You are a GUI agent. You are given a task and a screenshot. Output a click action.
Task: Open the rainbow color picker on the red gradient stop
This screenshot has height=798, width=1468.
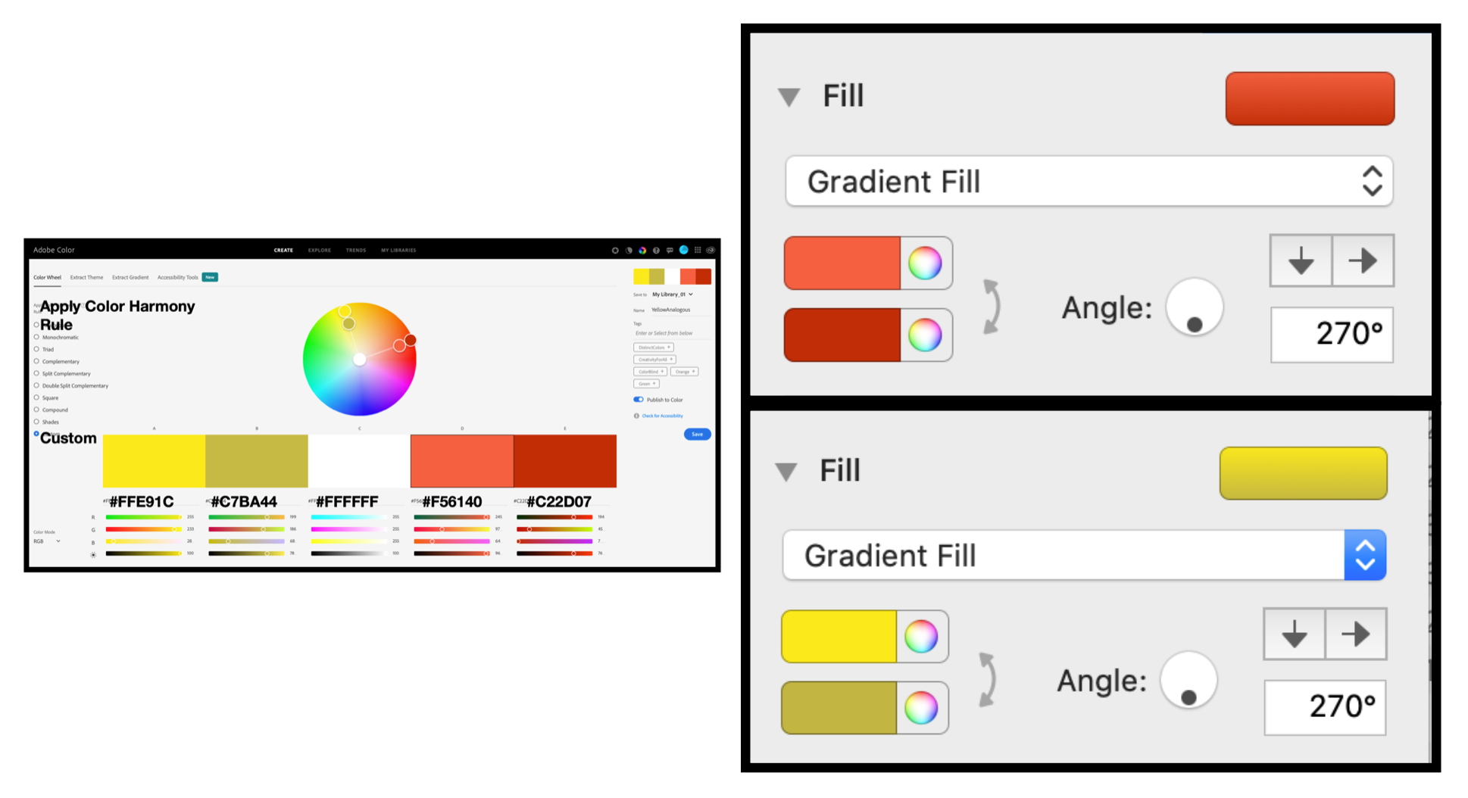[x=926, y=335]
